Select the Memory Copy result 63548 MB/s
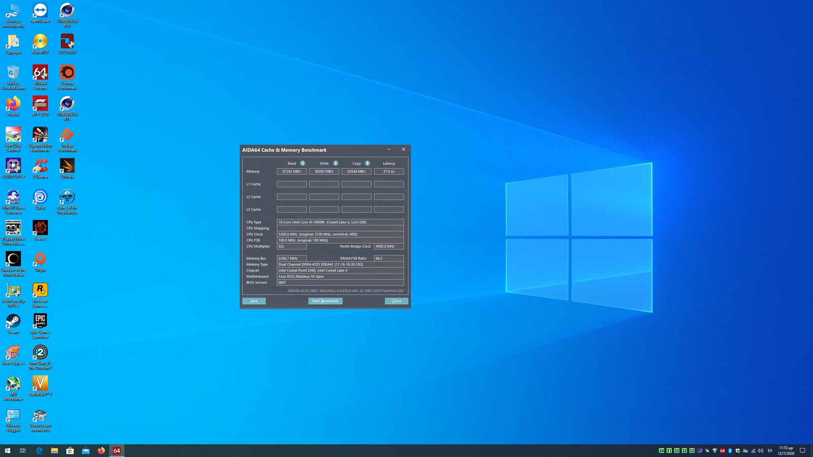Screen dimensions: 813x457 click(357, 172)
